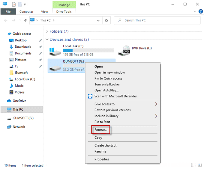Open the Help icon
The width and height of the screenshot is (204, 169).
[x=200, y=11]
